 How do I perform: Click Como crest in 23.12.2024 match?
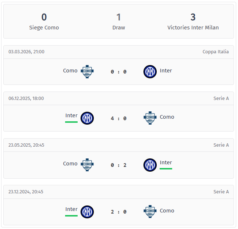(150, 211)
